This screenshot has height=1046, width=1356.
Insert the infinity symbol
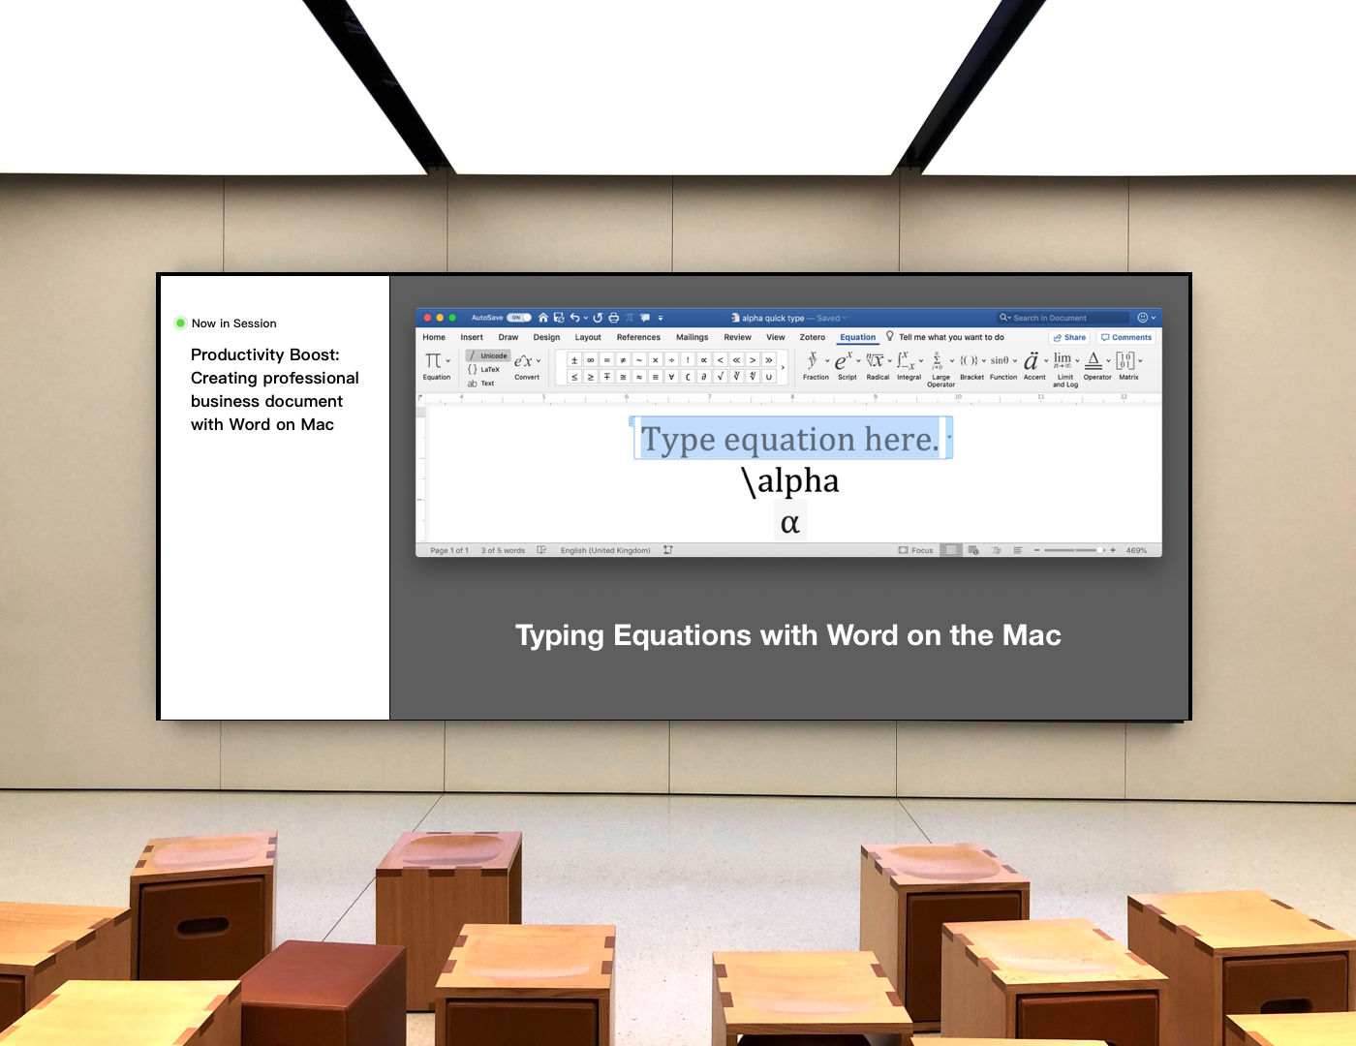click(x=591, y=360)
